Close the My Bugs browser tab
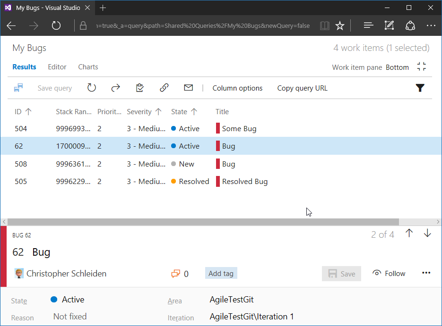442x326 pixels. (87, 8)
